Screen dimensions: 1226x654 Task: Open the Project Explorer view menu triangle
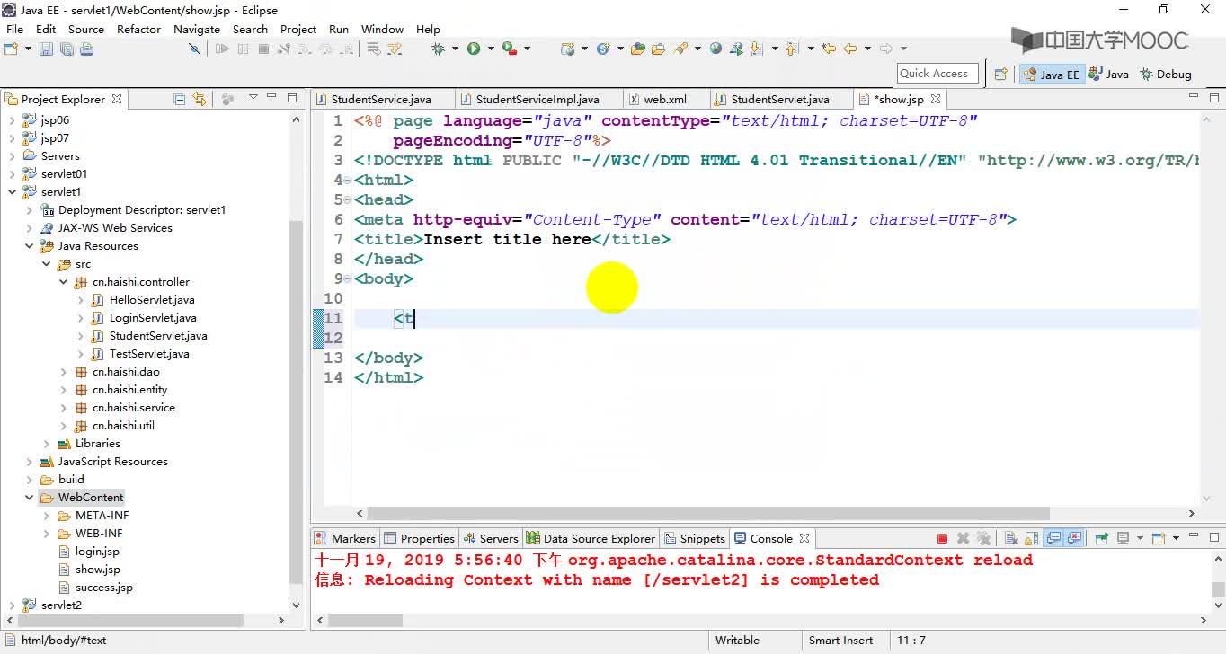[x=253, y=97]
